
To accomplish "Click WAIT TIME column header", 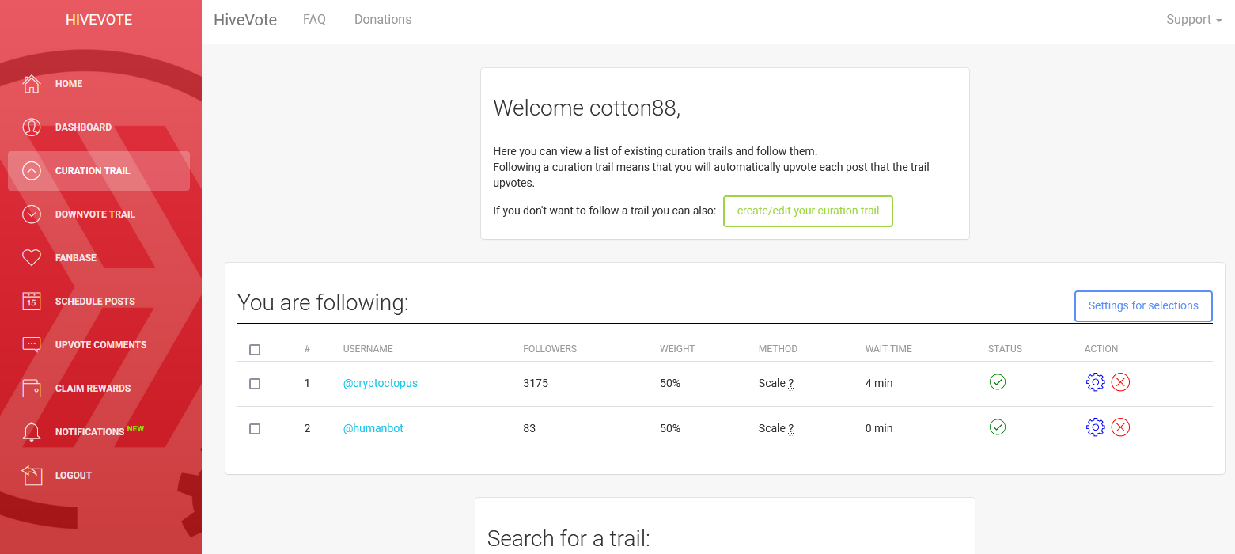I will click(x=888, y=349).
